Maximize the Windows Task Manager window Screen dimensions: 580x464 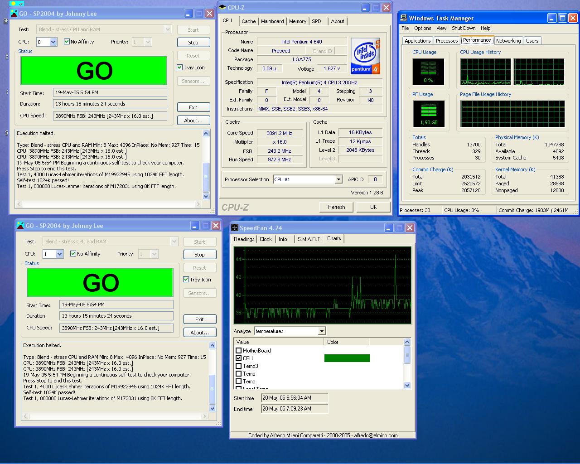tap(562, 18)
